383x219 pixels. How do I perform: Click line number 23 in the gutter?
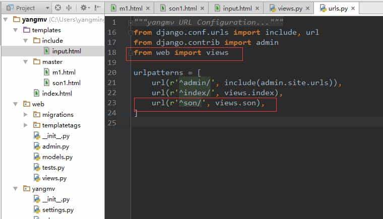click(112, 103)
